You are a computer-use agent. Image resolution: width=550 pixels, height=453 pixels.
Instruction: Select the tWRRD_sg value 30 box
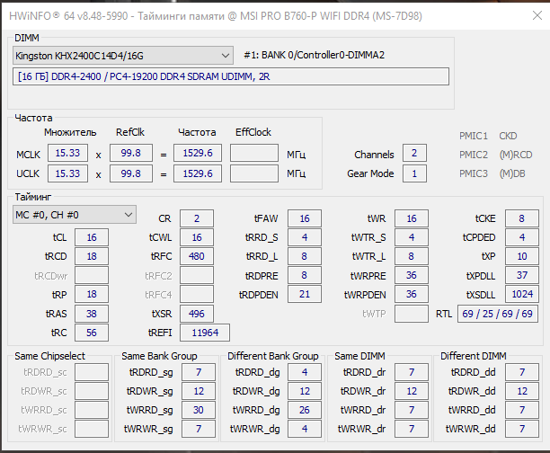[x=199, y=410]
